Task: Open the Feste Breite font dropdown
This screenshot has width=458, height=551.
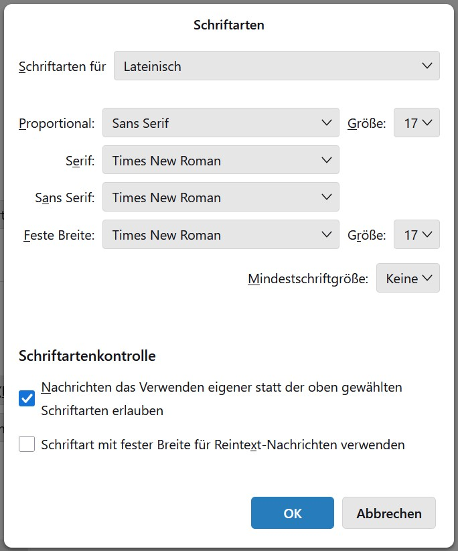Action: pyautogui.click(x=220, y=235)
